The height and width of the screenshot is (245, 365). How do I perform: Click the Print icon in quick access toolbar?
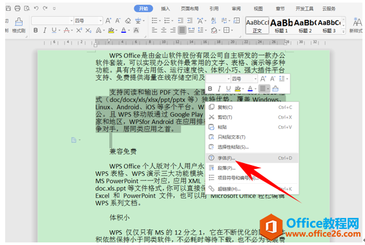tap(17, 8)
